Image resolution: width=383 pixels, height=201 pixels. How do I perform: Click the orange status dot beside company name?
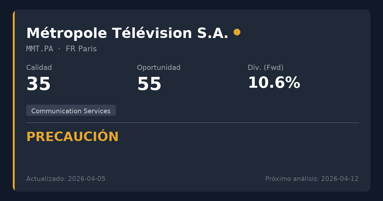click(x=237, y=32)
